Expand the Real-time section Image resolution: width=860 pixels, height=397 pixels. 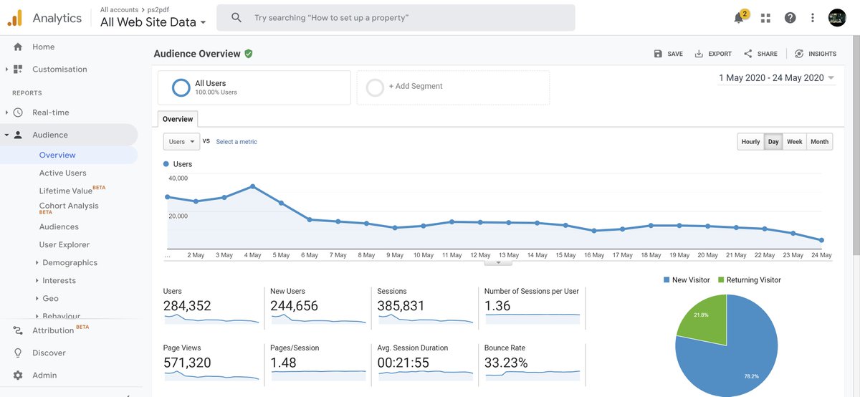click(6, 113)
